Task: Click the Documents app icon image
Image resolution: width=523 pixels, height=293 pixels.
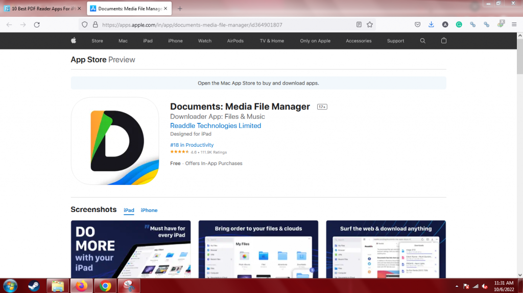Action: (x=115, y=141)
